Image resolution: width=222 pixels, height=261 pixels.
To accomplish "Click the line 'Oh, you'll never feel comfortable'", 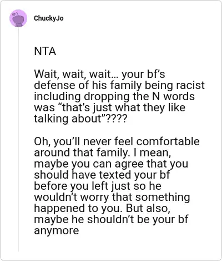I will pos(117,141).
